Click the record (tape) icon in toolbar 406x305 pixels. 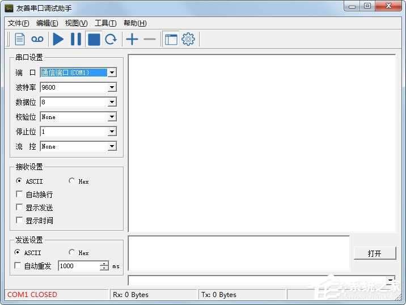coord(37,39)
